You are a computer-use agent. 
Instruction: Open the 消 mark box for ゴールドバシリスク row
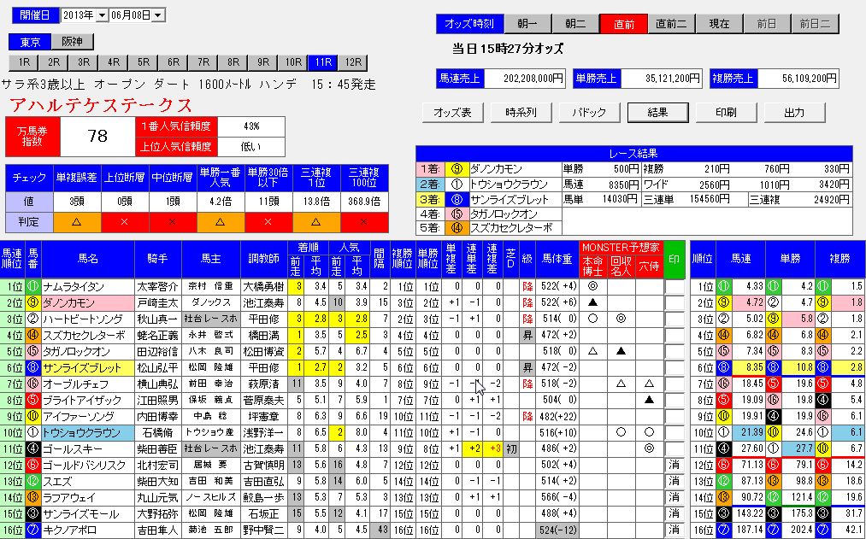click(x=675, y=465)
